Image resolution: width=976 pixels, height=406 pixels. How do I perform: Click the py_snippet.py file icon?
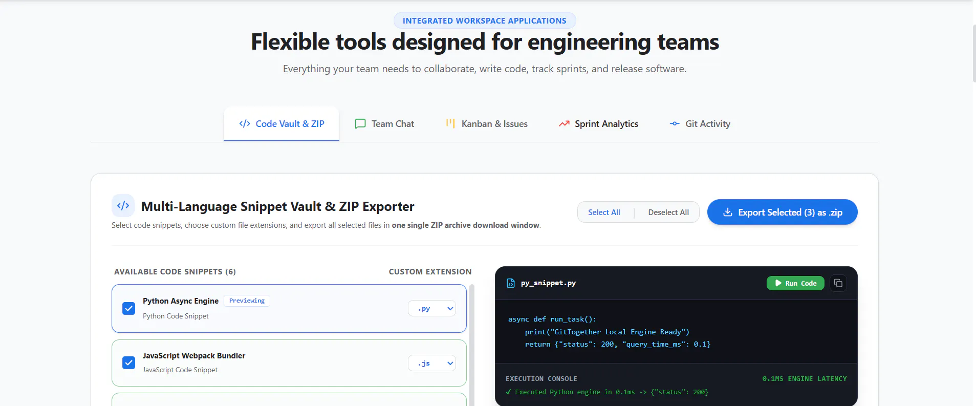tap(510, 283)
